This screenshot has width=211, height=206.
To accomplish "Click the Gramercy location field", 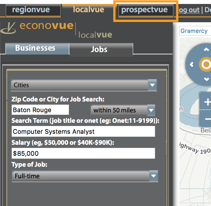I will [195, 31].
